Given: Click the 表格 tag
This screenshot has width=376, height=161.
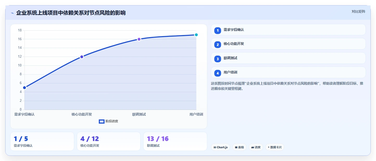Looking at the screenshot, I should coord(240,147).
